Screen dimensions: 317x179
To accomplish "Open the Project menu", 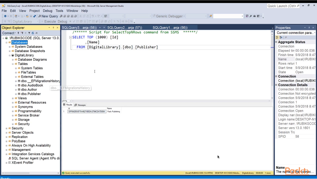I will coord(34,11).
